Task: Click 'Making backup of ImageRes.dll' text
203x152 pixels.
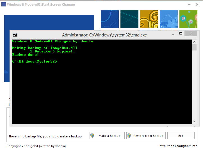Action: click(45, 48)
